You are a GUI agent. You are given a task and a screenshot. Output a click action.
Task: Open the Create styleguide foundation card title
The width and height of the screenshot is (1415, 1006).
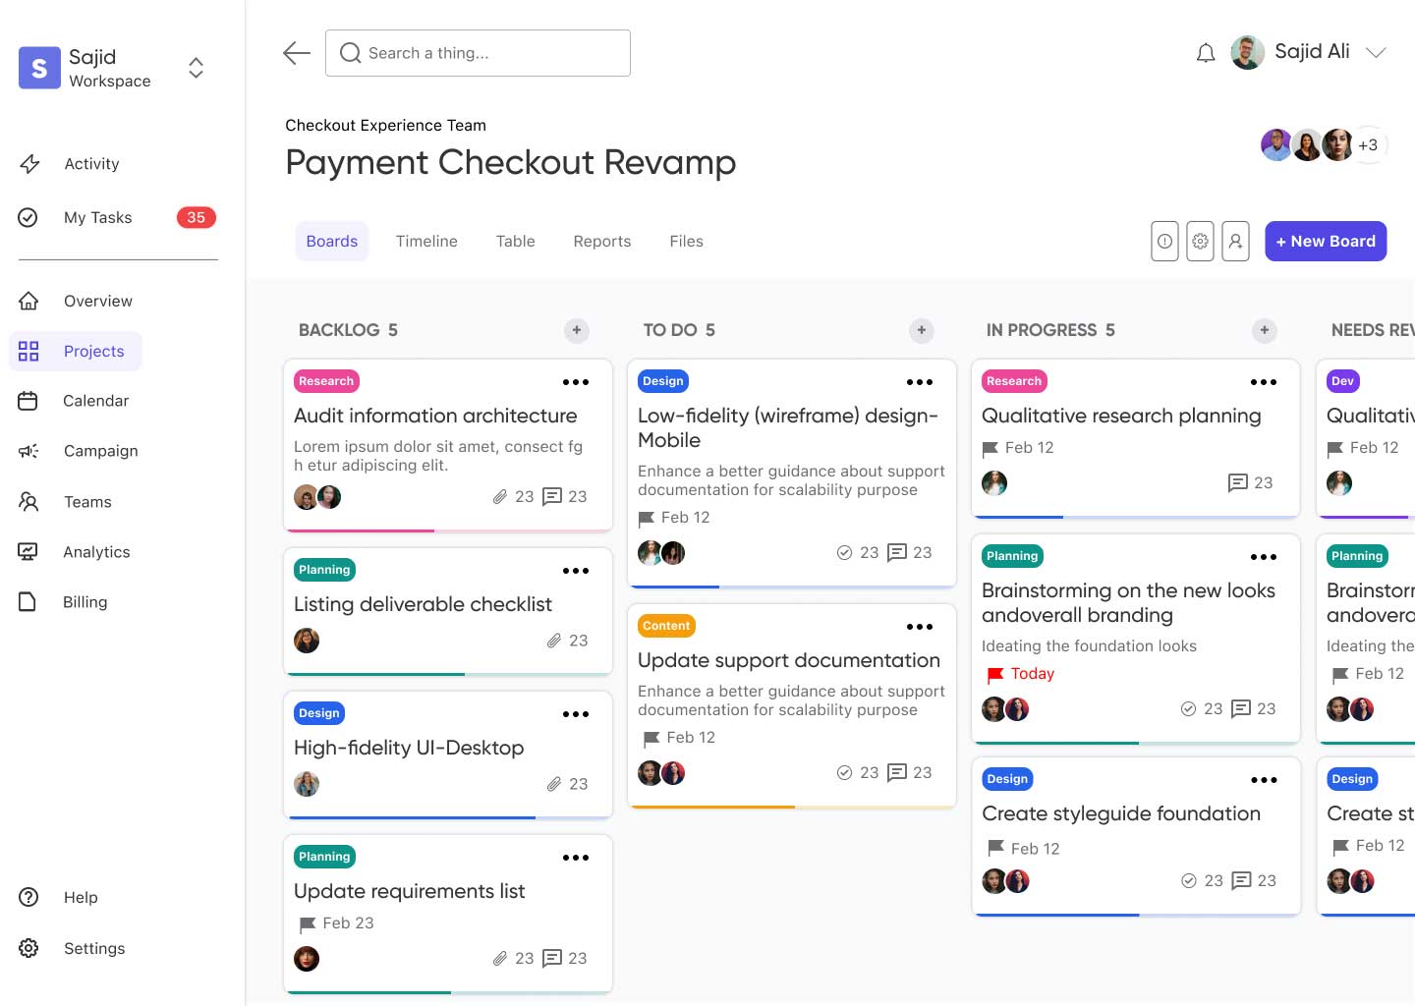click(1121, 813)
